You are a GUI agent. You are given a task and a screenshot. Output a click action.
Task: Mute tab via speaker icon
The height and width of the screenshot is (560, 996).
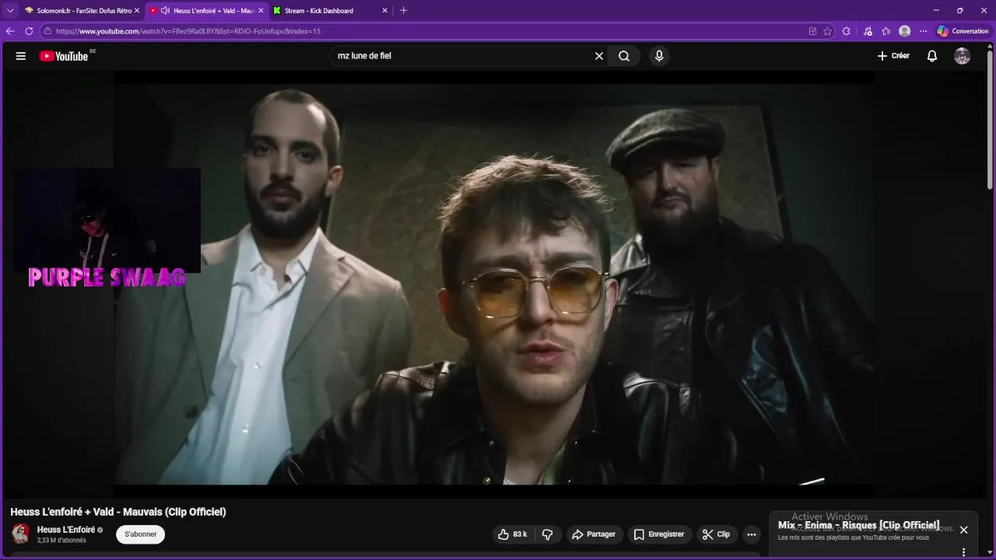click(165, 11)
